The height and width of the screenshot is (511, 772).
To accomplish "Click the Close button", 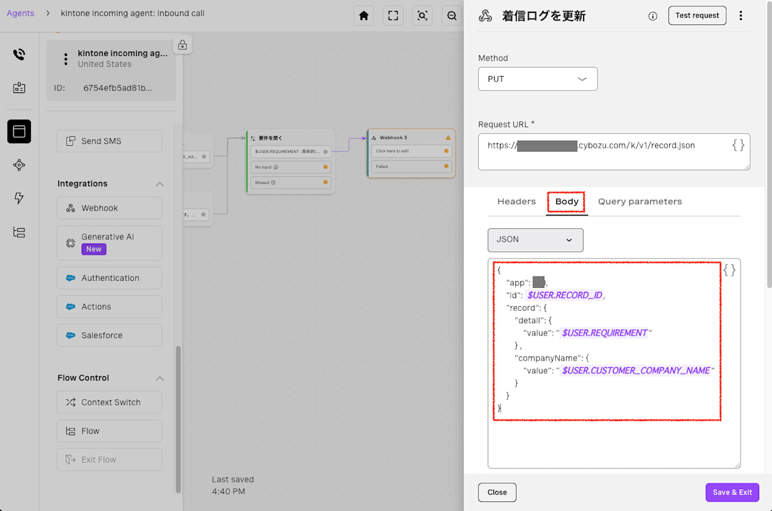I will (497, 492).
